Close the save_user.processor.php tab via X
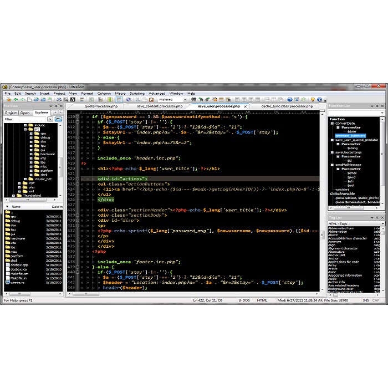This screenshot has height=388, width=388. pyautogui.click(x=246, y=106)
